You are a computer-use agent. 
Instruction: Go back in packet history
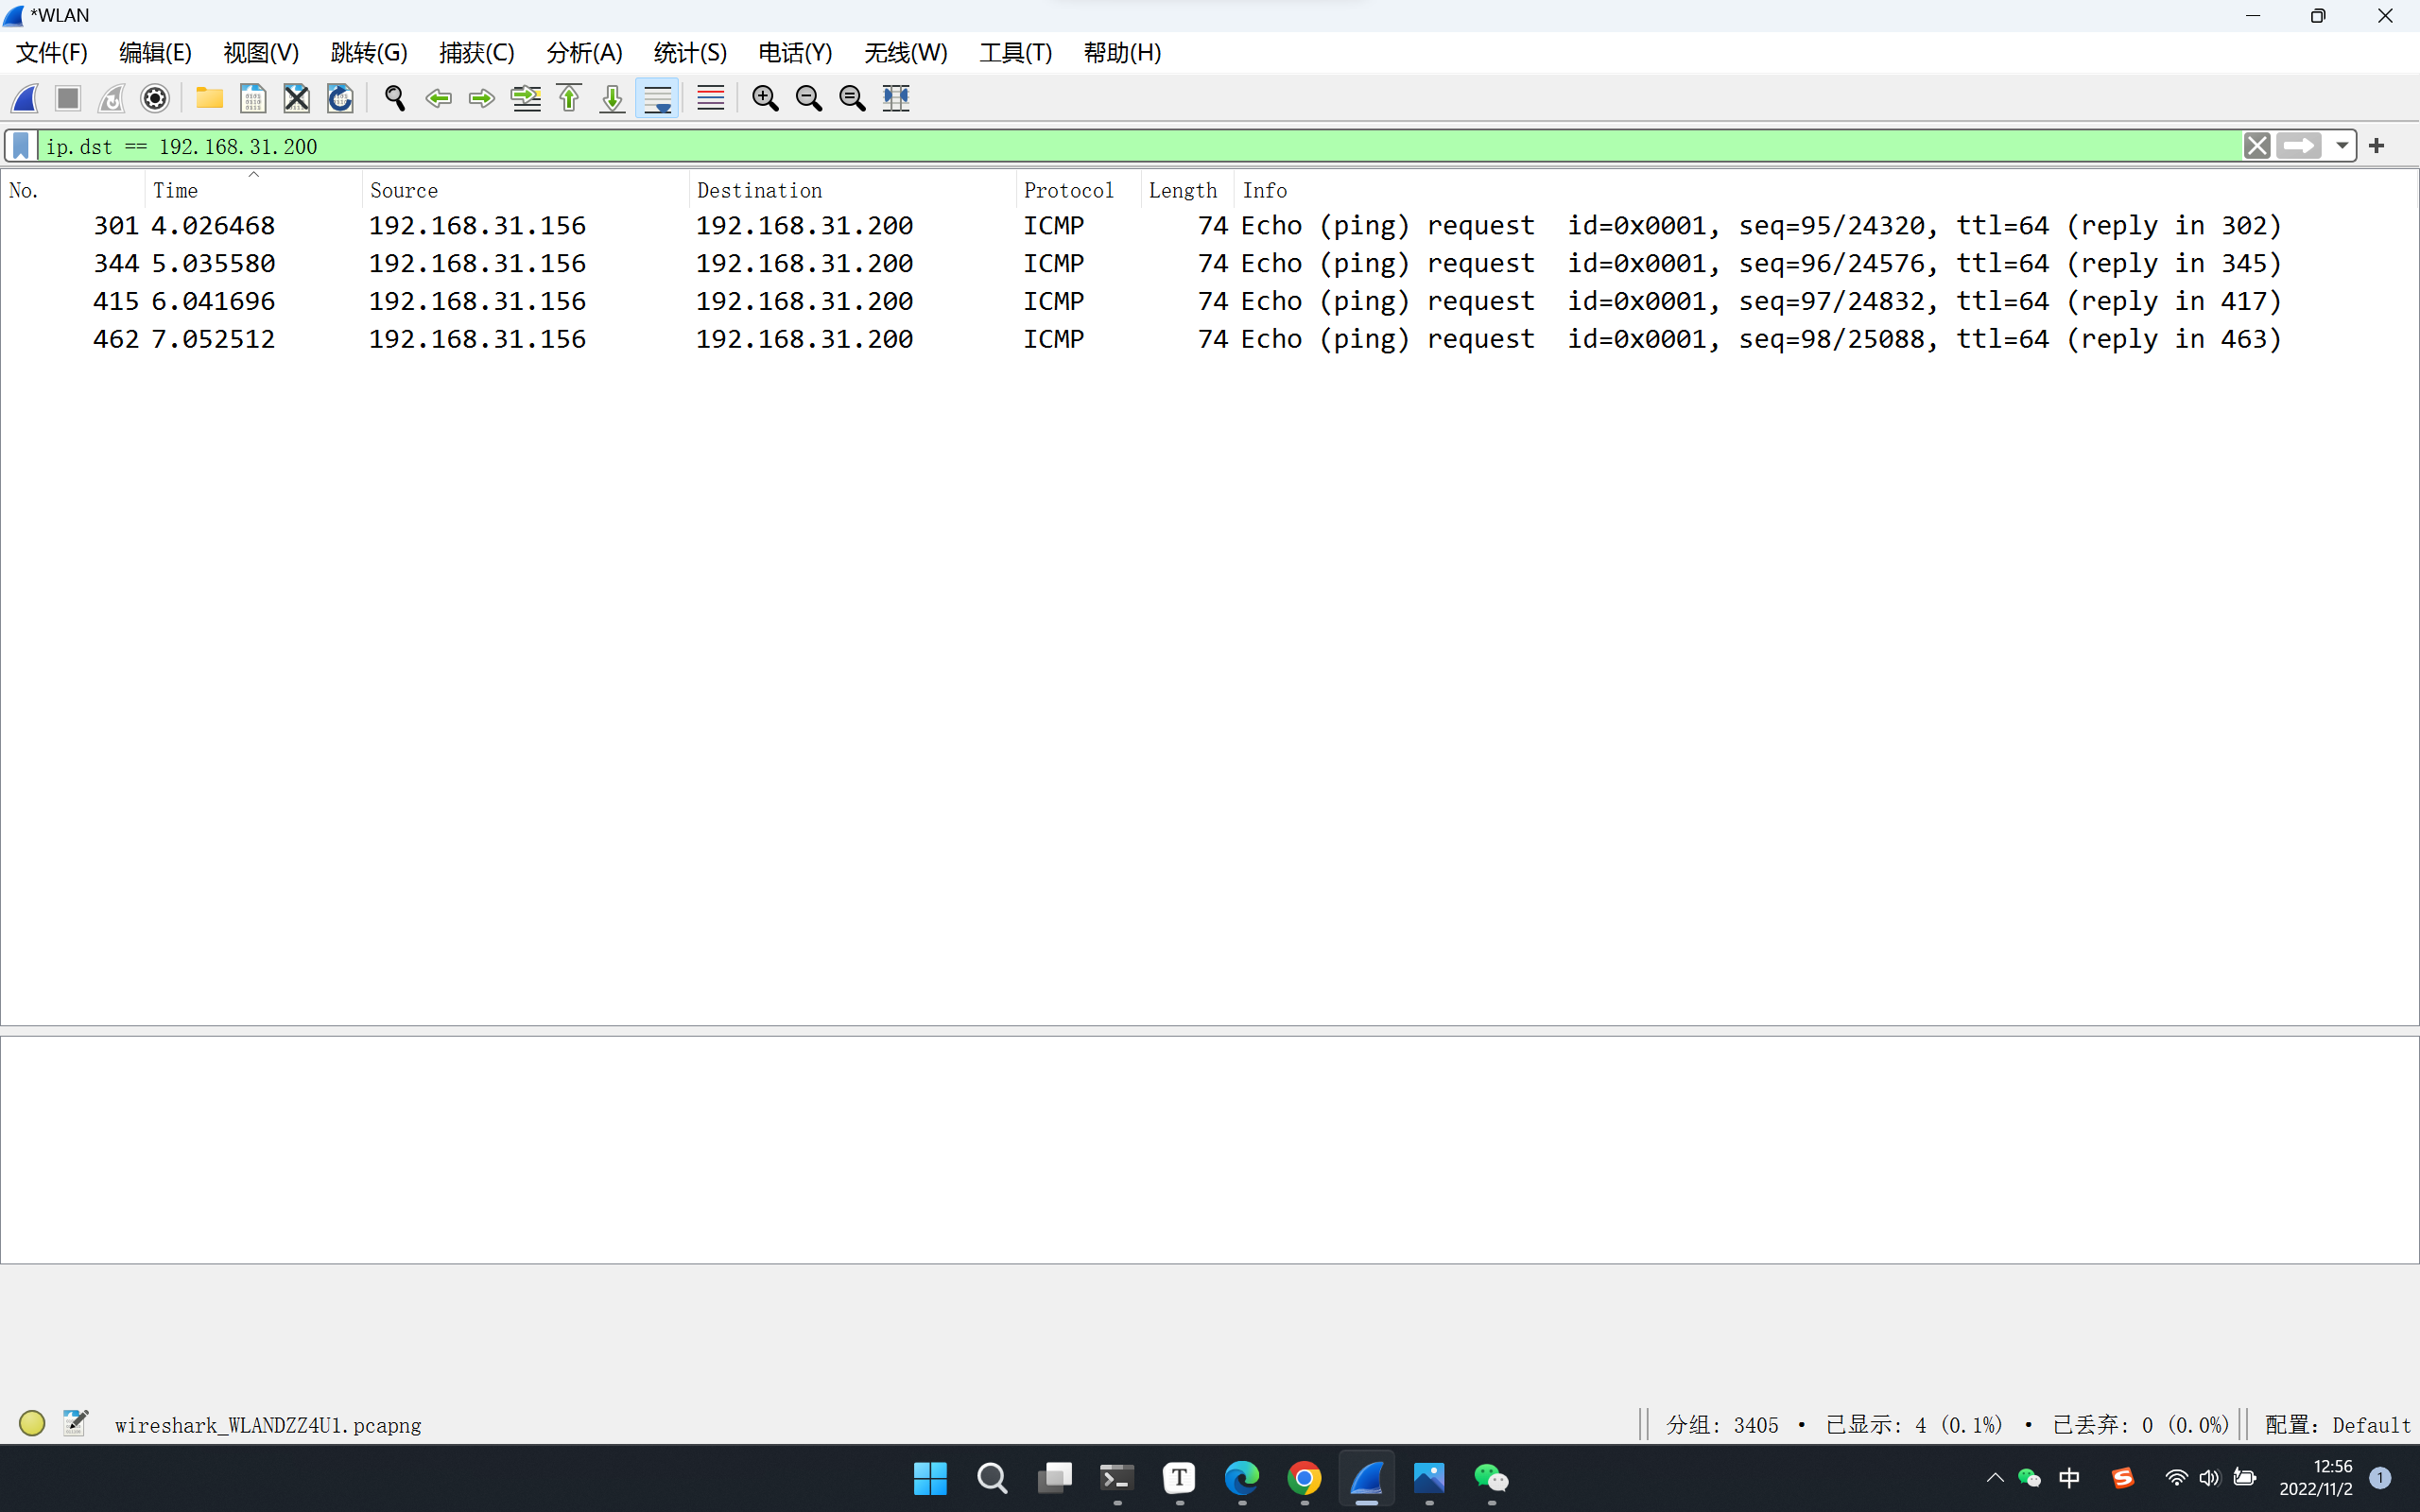438,98
